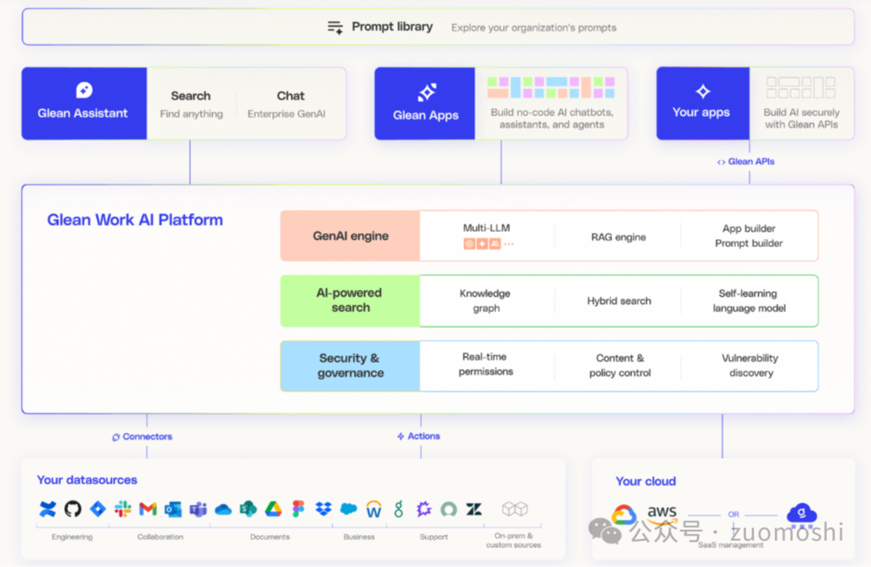This screenshot has width=871, height=567.
Task: Open the Prompt library bar
Action: coord(438,27)
